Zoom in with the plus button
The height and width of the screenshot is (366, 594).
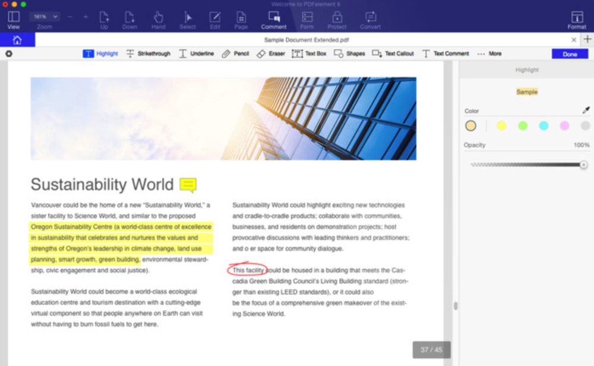click(86, 17)
